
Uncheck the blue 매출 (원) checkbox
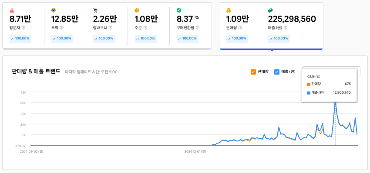(x=277, y=72)
